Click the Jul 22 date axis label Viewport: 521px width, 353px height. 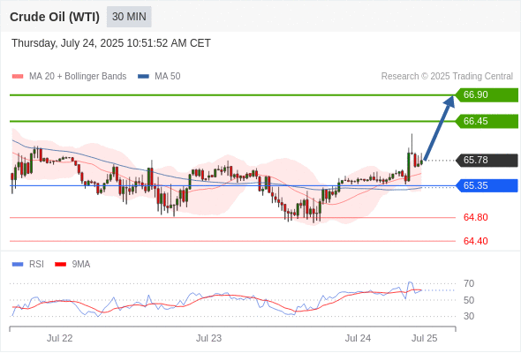[x=59, y=338]
